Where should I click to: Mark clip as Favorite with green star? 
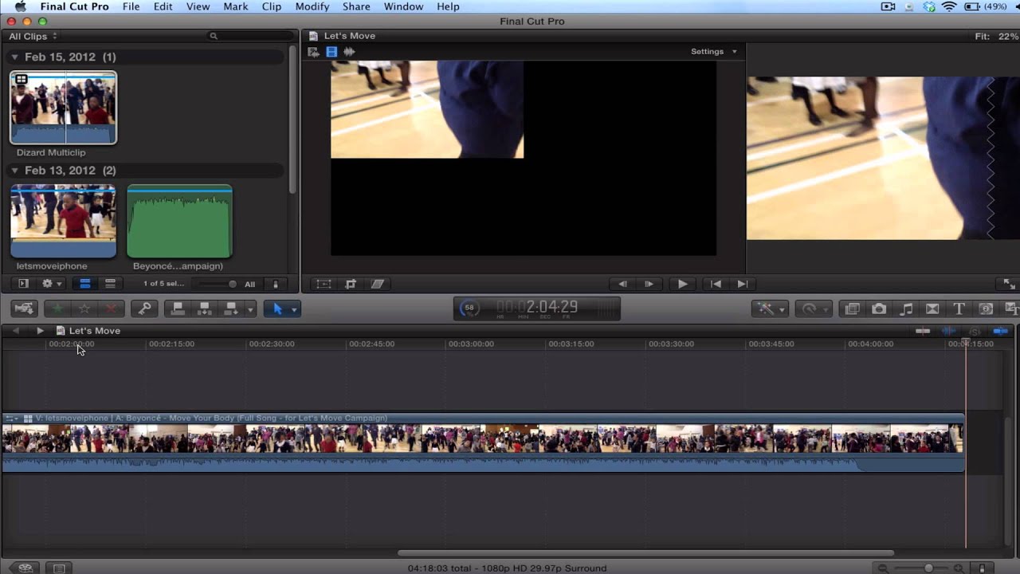point(57,309)
